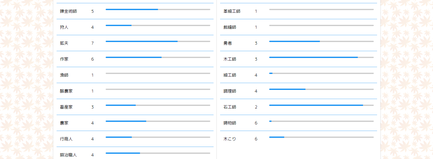The image size is (433, 159).
Task: Click the 行商人 progress bar
Action: point(158,137)
